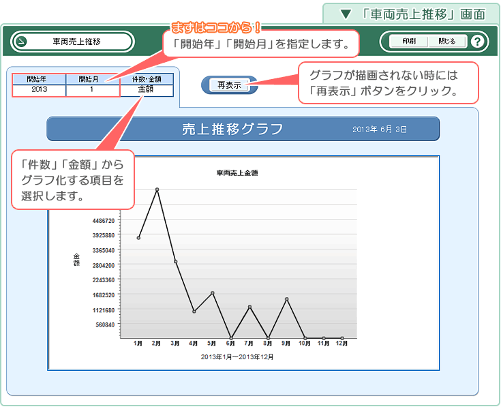This screenshot has width=501, height=409.
Task: Click the round icon beside 車両売上推移 title
Action: (x=22, y=42)
